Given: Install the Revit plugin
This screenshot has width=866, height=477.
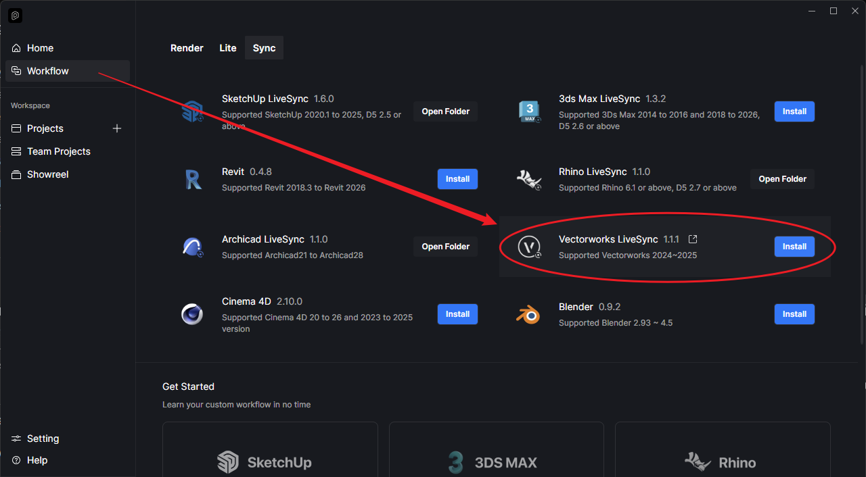Looking at the screenshot, I should [457, 179].
